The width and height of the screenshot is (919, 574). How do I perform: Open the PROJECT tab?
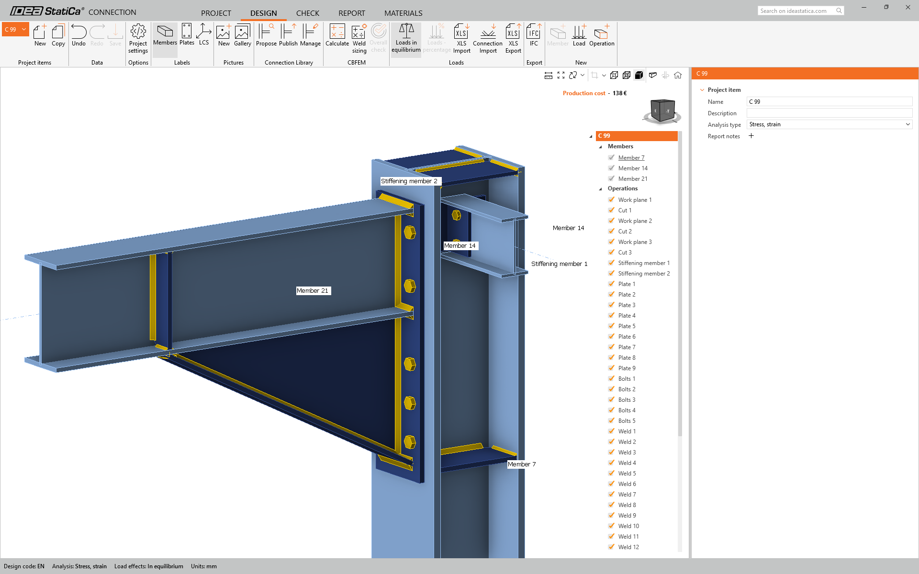[216, 13]
